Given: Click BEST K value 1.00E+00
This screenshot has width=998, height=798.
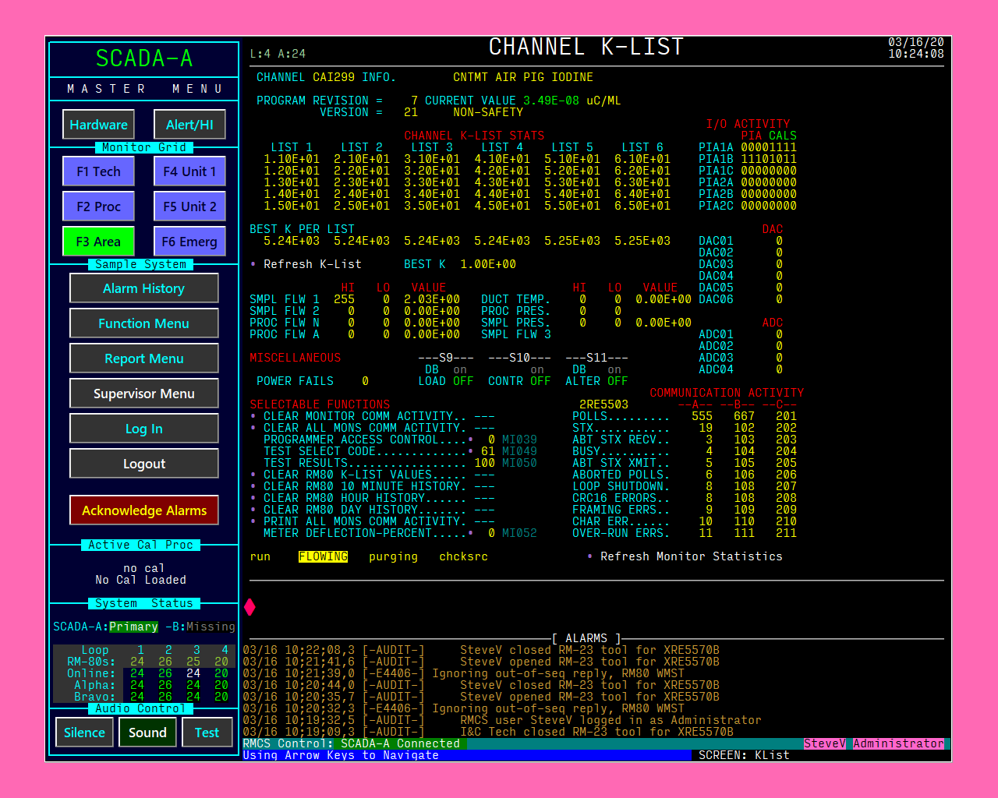Looking at the screenshot, I should point(488,264).
